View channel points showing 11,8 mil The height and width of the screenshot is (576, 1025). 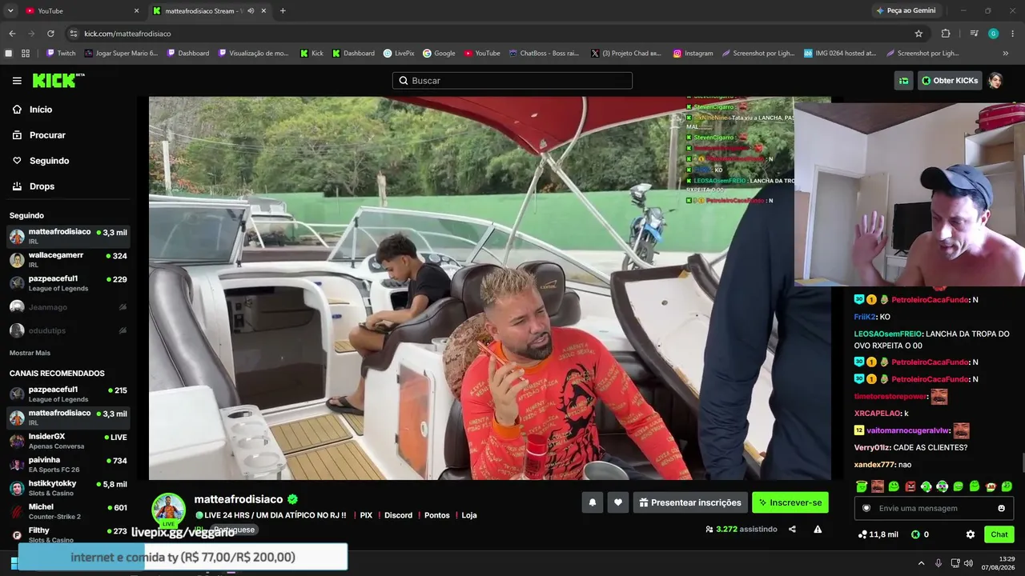tap(878, 534)
